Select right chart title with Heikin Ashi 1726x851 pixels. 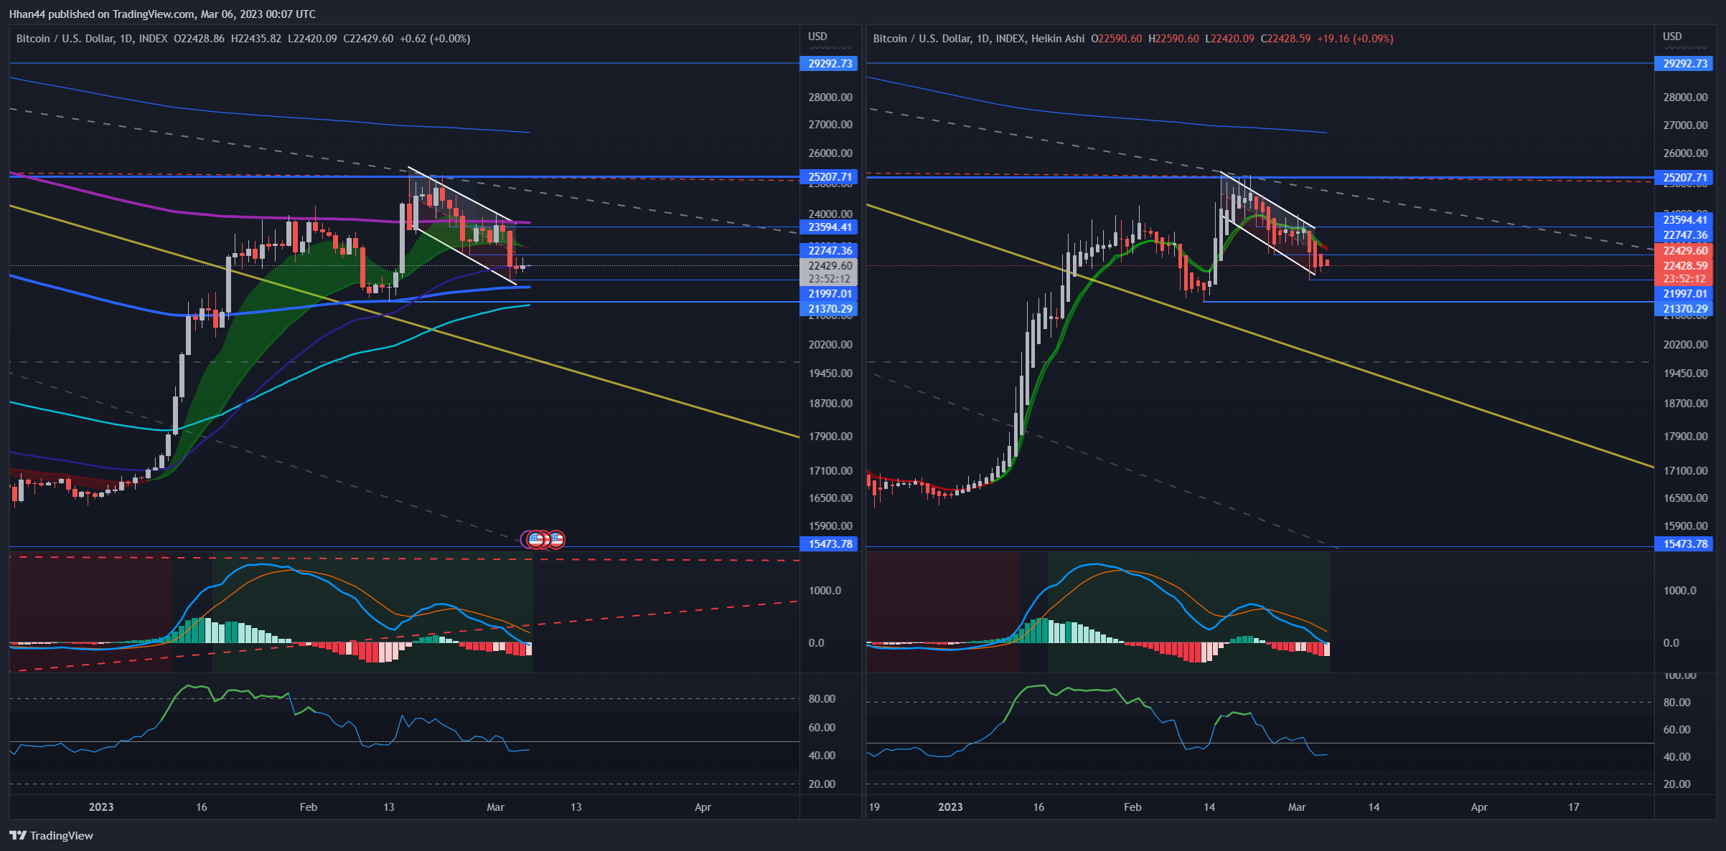[979, 39]
